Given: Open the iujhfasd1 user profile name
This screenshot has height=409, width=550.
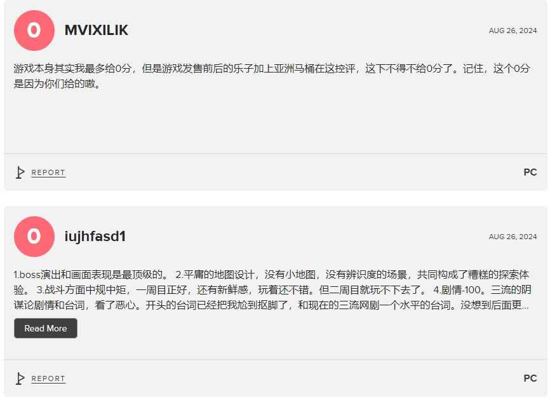Looking at the screenshot, I should click(95, 237).
